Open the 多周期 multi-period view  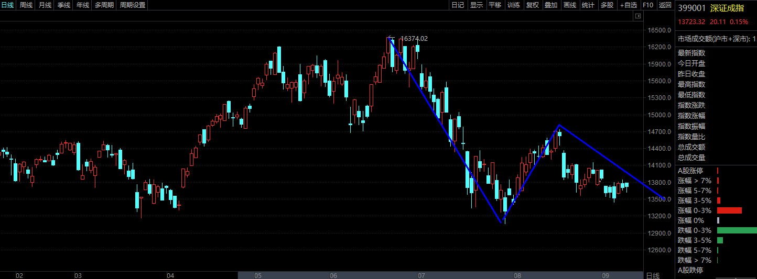[104, 5]
